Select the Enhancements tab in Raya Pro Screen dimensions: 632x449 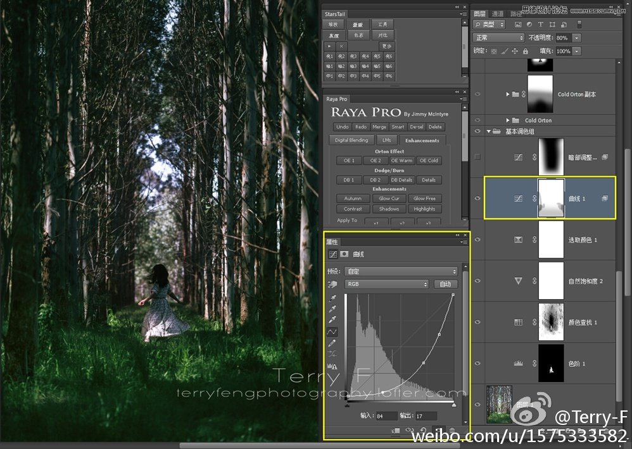(x=422, y=140)
